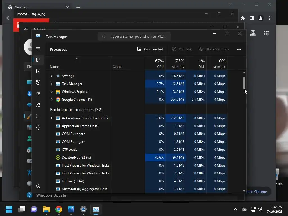Image resolution: width=288 pixels, height=216 pixels.
Task: Click scrollbar up arrow in process list
Action: coord(244,73)
